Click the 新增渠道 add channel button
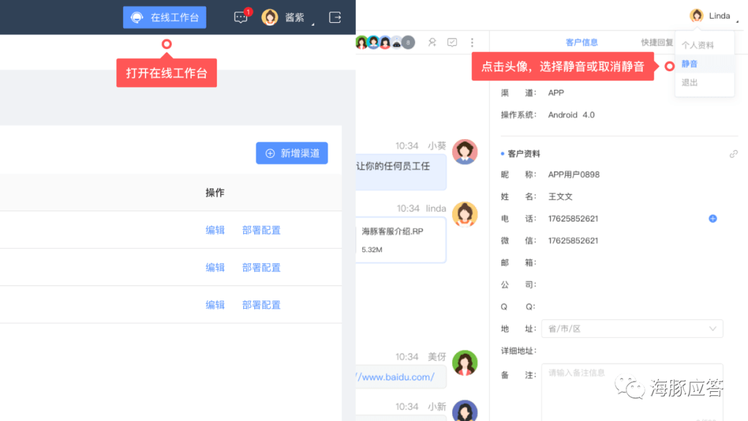 [292, 153]
